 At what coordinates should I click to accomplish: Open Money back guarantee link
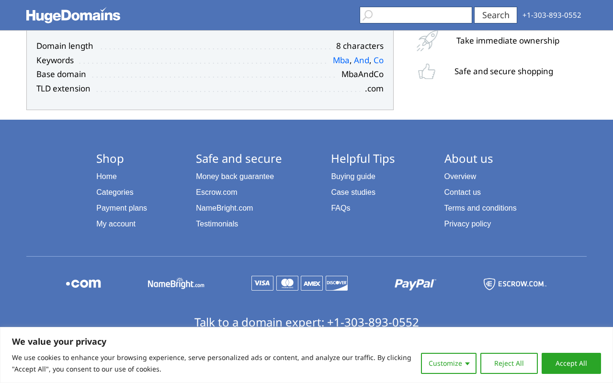(235, 177)
